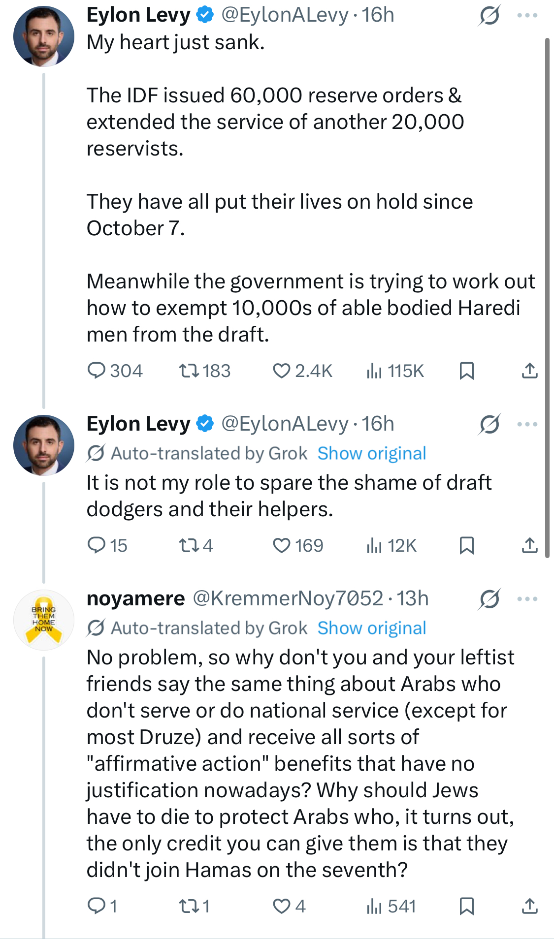
Task: Open noyamere's yellow ribbon profile picture
Action: 44,620
